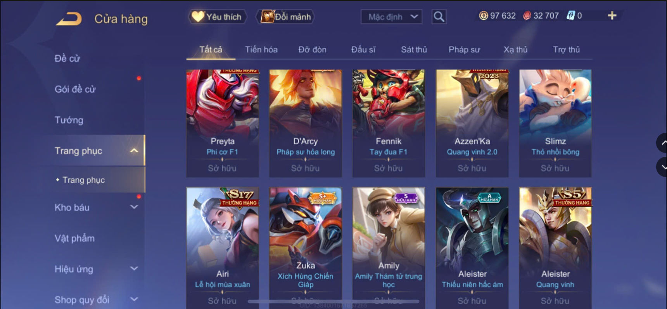Viewport: 667px width, 309px height.
Task: Click the gold coin balance icon
Action: point(483,15)
